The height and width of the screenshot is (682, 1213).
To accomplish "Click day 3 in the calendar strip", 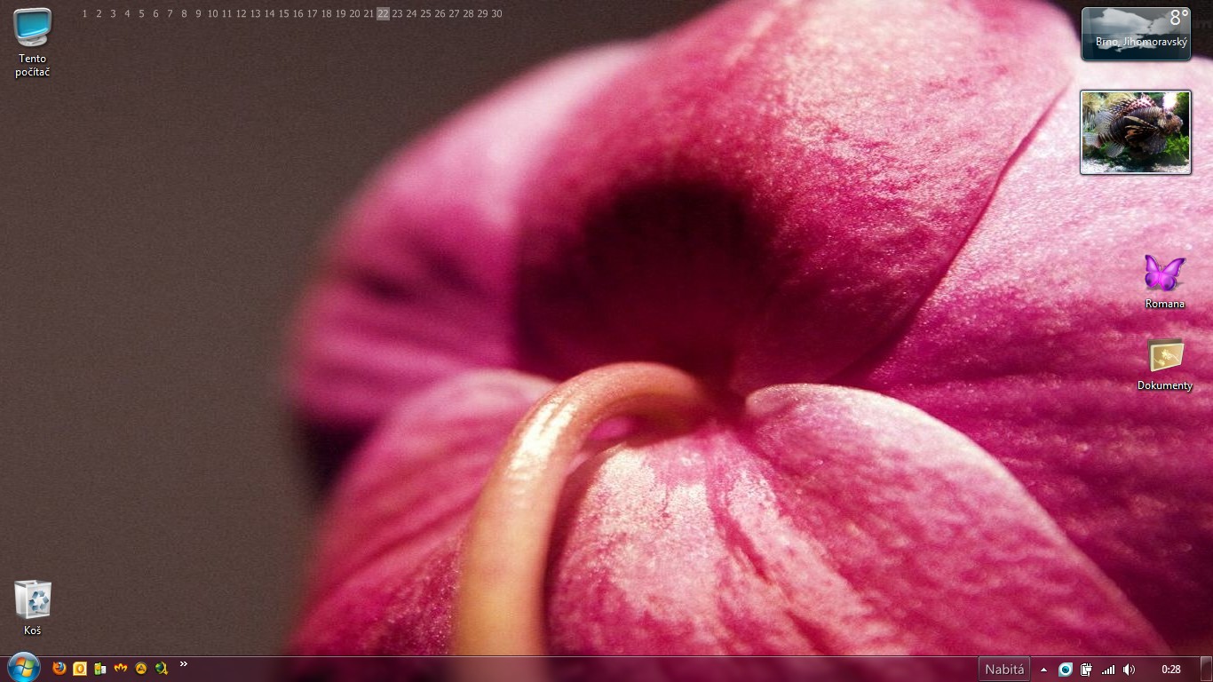I will [x=113, y=13].
